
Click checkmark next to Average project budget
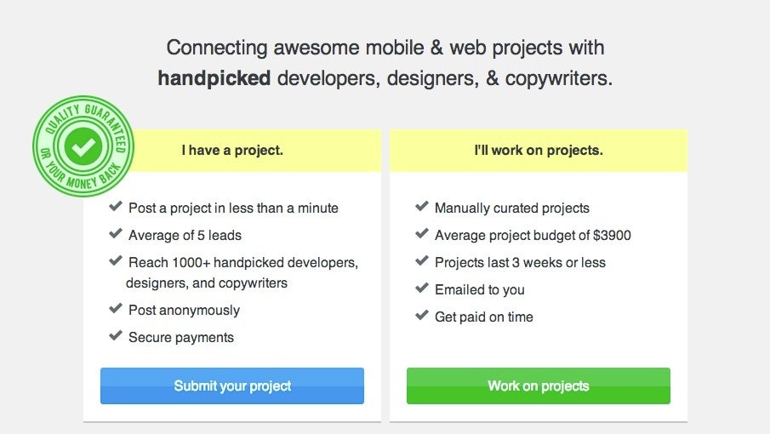click(x=422, y=233)
